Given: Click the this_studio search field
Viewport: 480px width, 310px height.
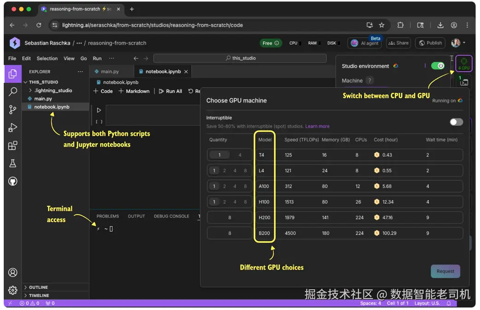Looking at the screenshot, I should [240, 58].
